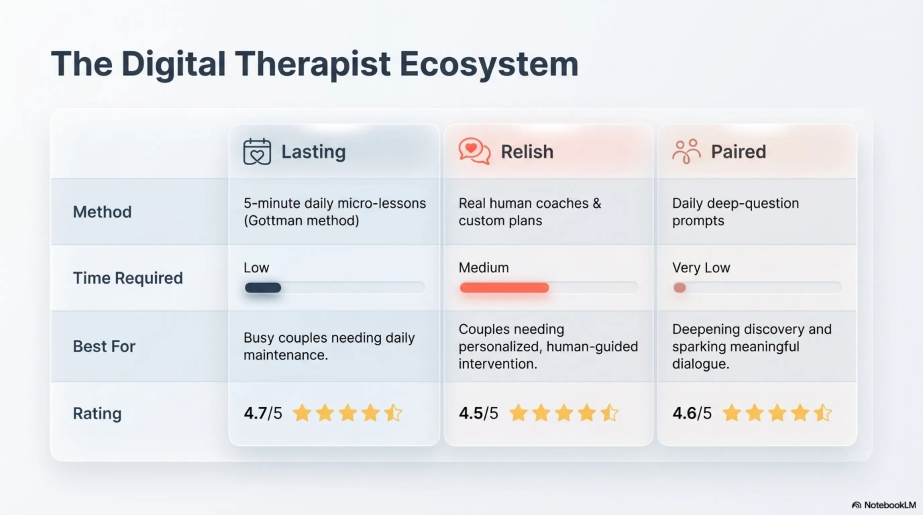923x515 pixels.
Task: Select the Lasting column header
Action: (314, 152)
